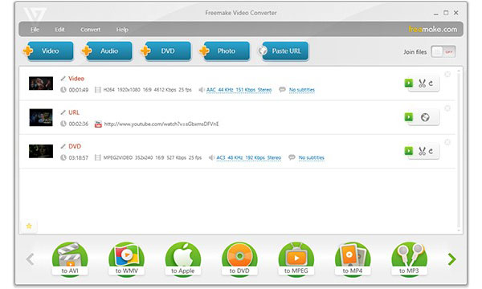Show next output formats with green arrow
The width and height of the screenshot is (482, 289).
tap(451, 259)
